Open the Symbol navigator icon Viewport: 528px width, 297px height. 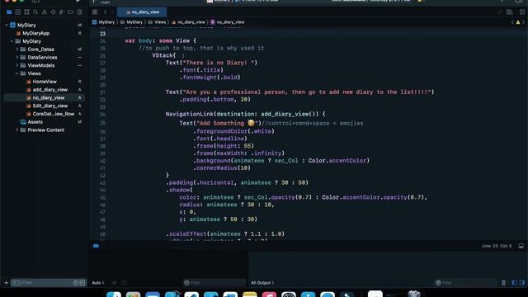pyautogui.click(x=26, y=12)
